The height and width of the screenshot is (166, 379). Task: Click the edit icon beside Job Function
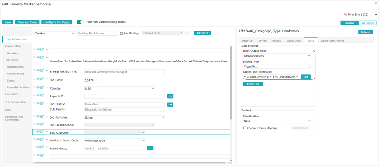coord(42,116)
